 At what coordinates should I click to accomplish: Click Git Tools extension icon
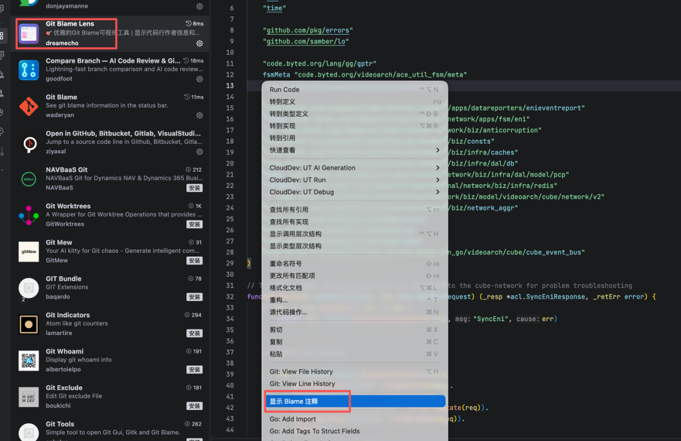(28, 432)
